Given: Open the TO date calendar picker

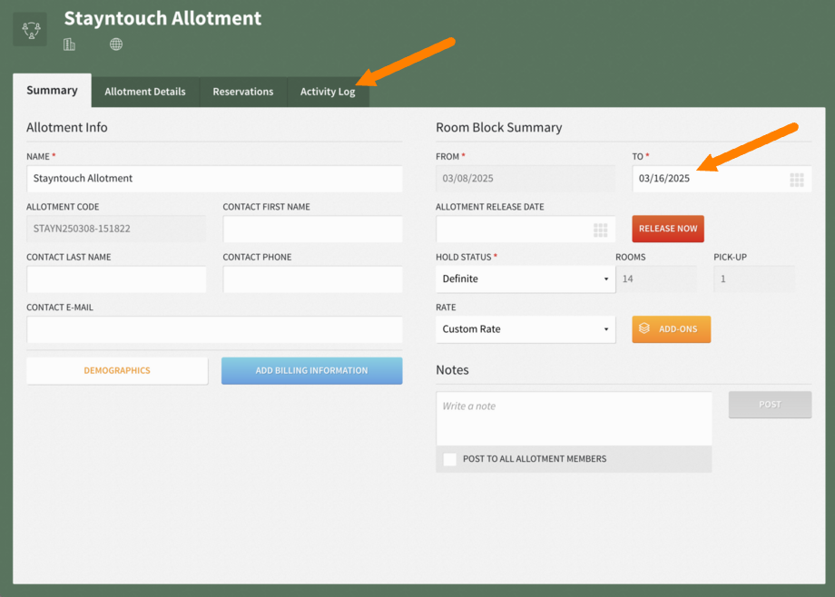Looking at the screenshot, I should click(797, 180).
